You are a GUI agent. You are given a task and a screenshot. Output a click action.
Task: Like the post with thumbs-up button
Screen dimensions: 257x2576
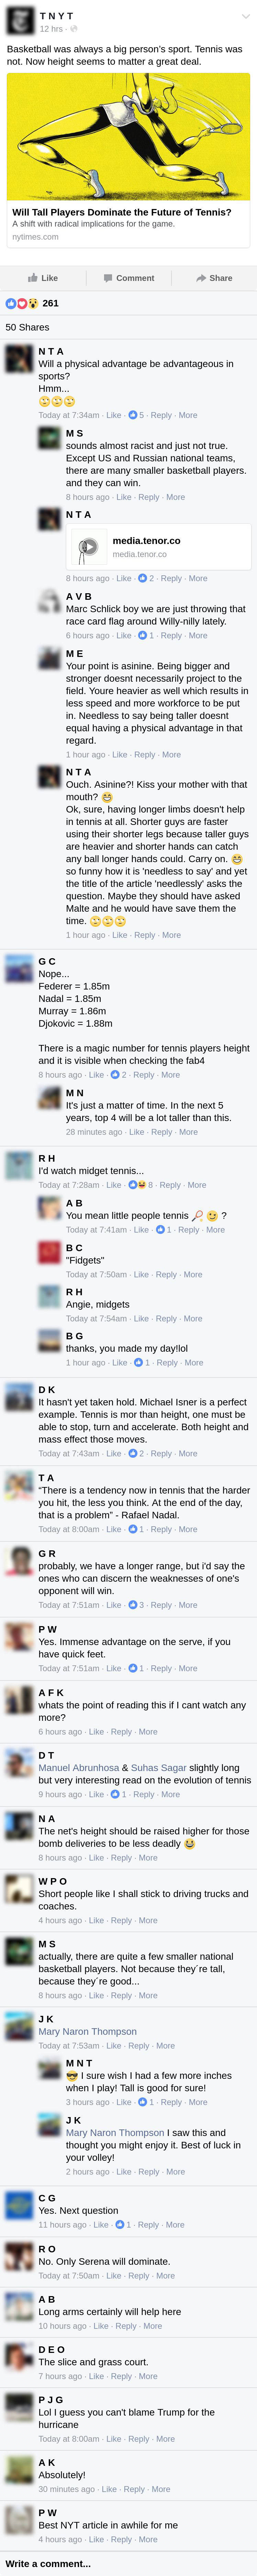tap(43, 278)
